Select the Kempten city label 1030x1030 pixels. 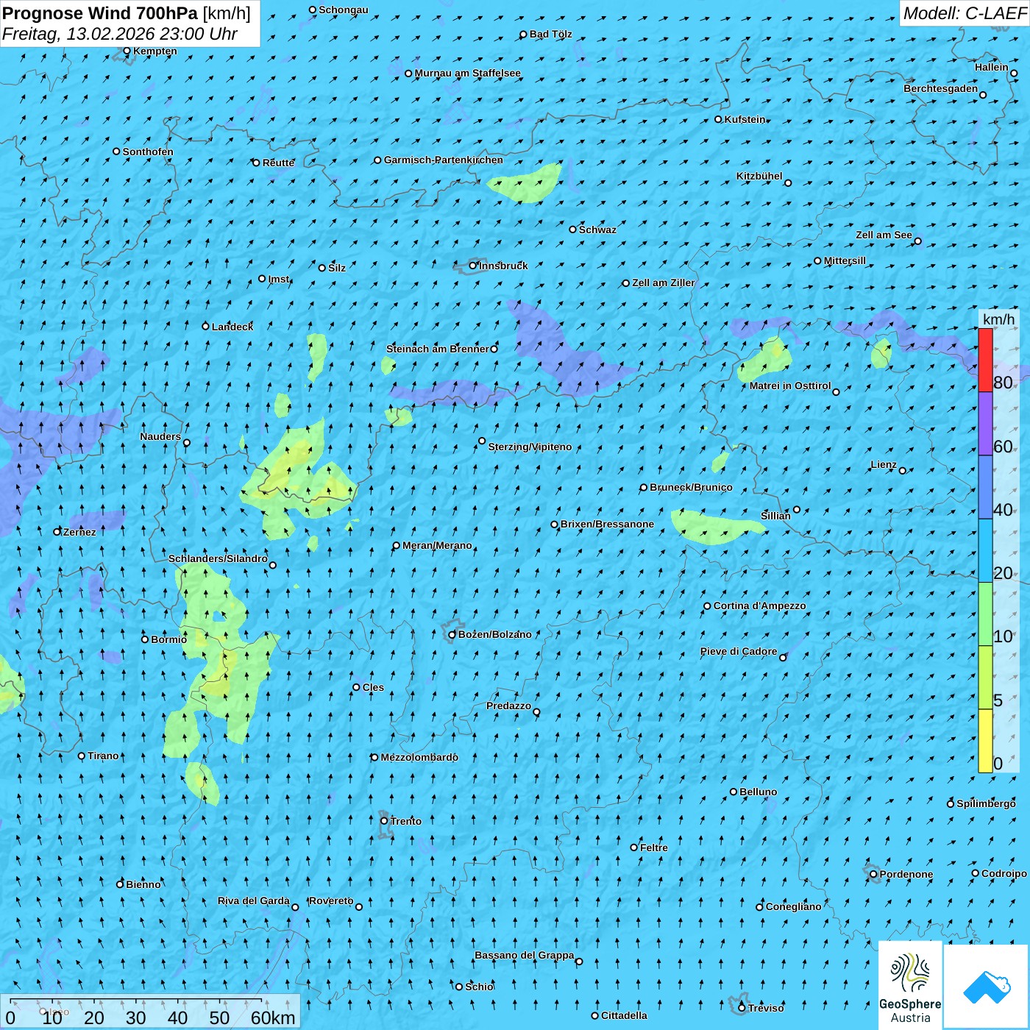coord(154,51)
